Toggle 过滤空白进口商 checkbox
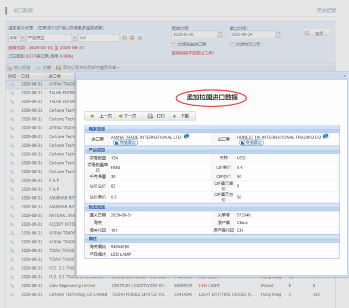349x308 pixels. click(174, 45)
